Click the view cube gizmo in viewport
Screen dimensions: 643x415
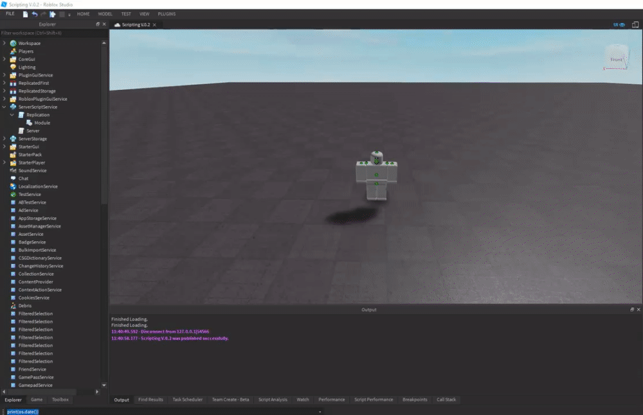617,58
